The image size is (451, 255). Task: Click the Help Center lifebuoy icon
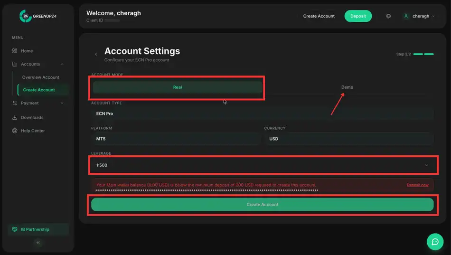tap(15, 131)
